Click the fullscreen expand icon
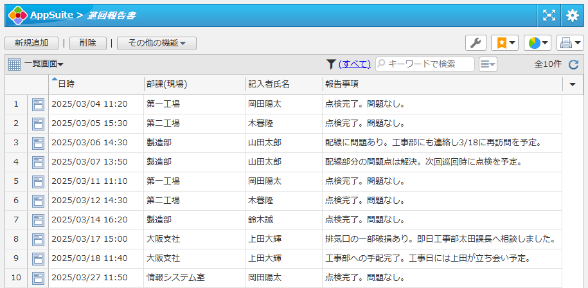 (549, 15)
